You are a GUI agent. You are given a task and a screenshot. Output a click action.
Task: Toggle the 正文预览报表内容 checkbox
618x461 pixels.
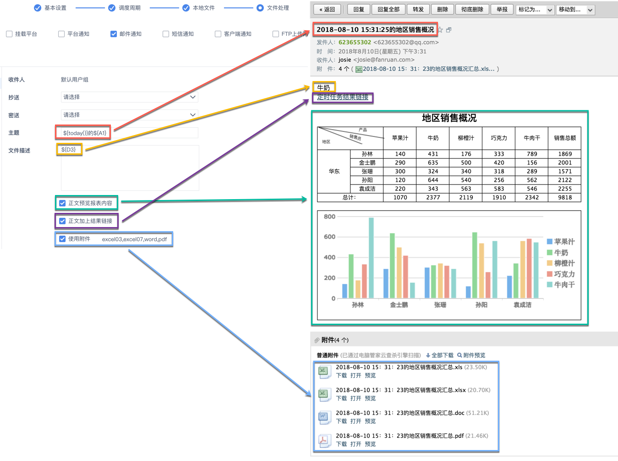[x=62, y=203]
